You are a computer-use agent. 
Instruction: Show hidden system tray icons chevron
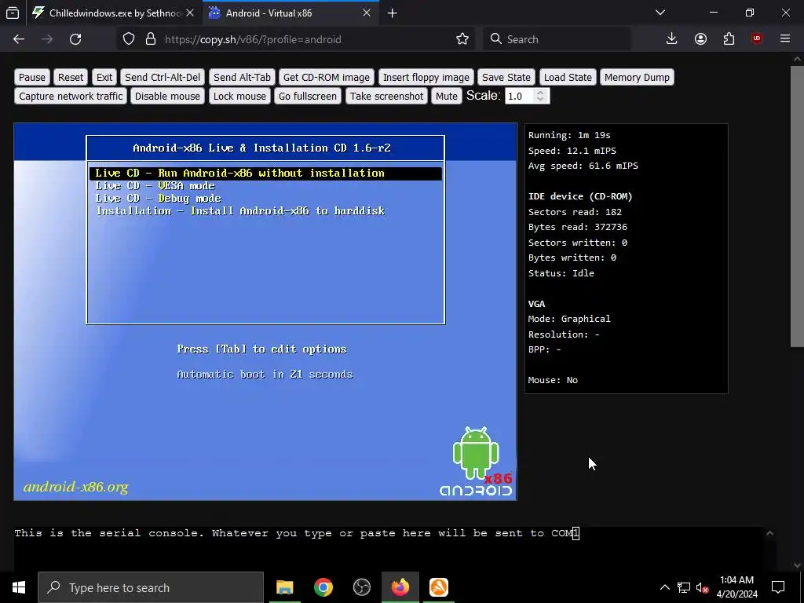664,587
